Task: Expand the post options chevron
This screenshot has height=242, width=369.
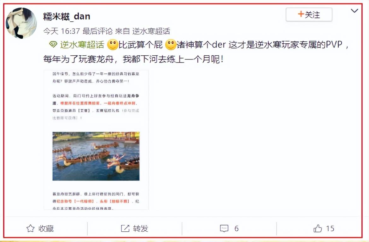Action: coord(354,11)
